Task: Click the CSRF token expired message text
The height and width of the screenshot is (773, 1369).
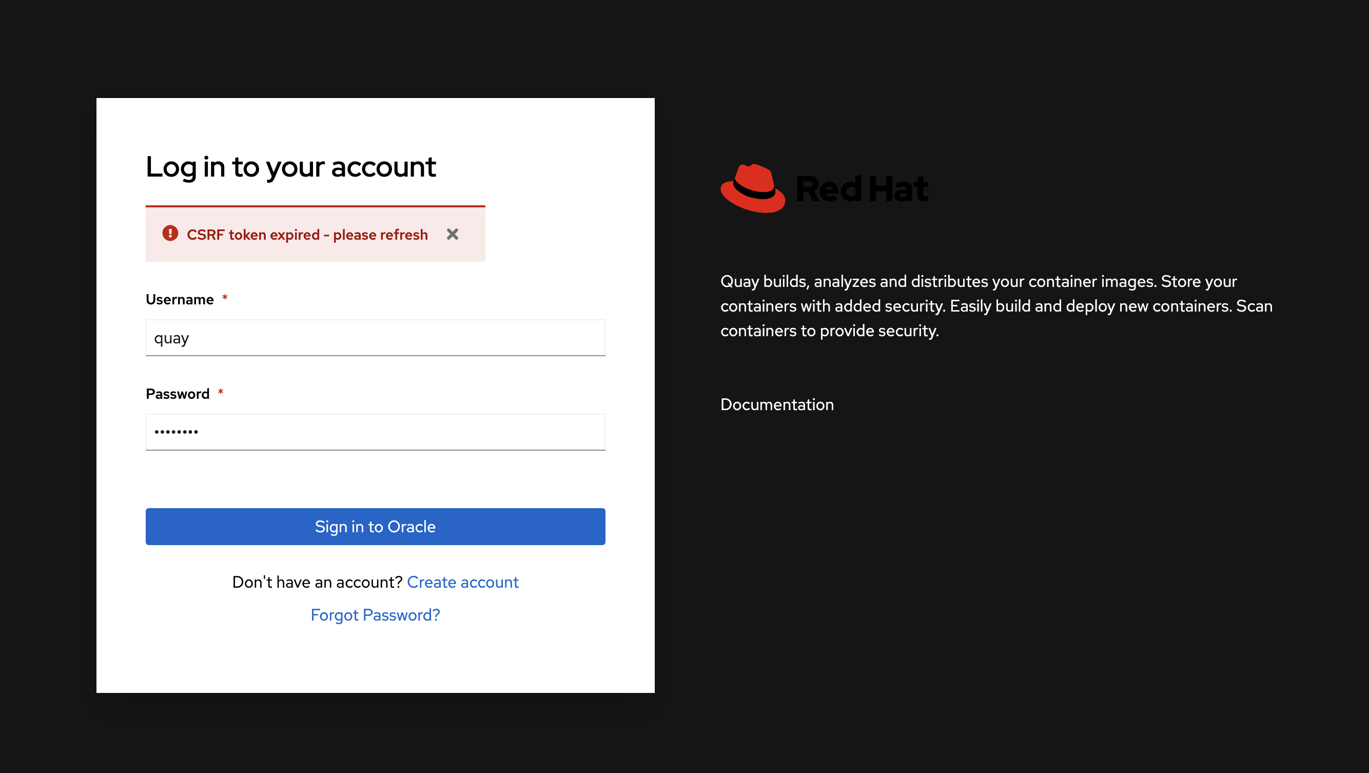Action: (x=307, y=235)
